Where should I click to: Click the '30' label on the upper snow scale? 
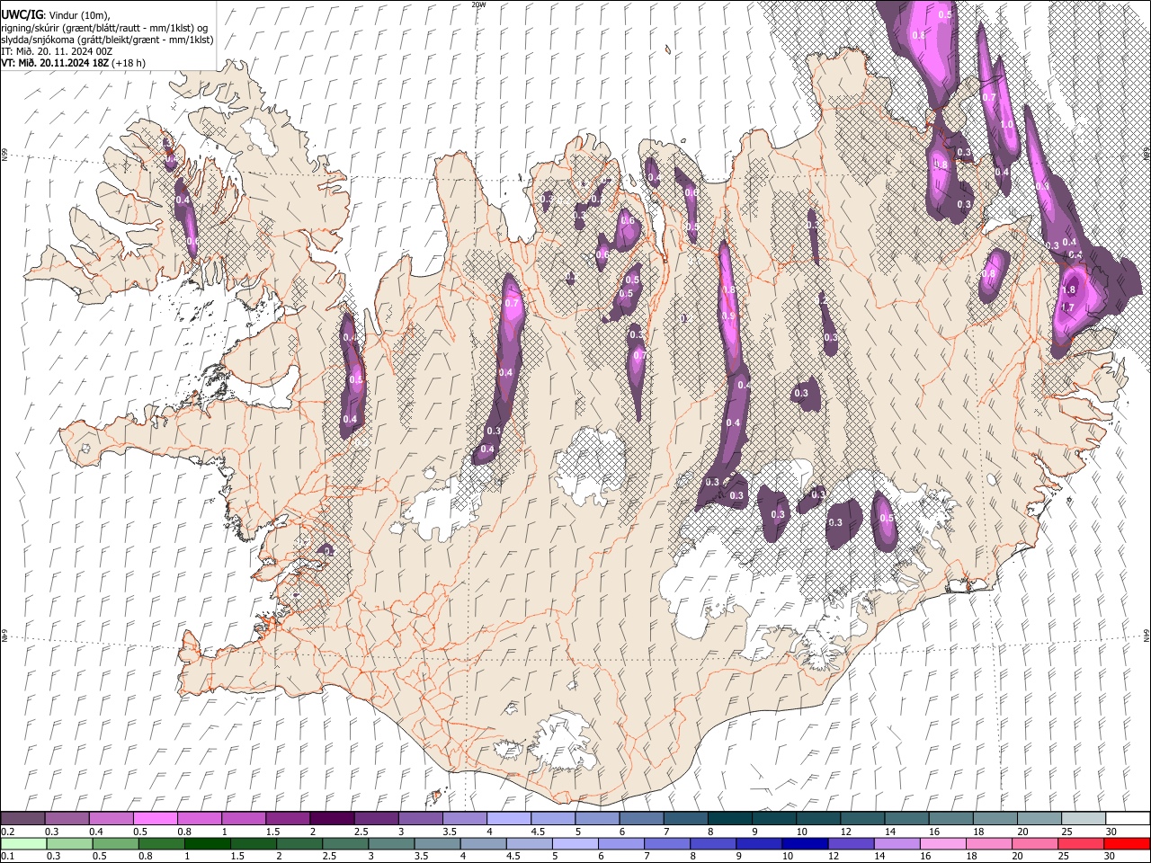point(1111,832)
